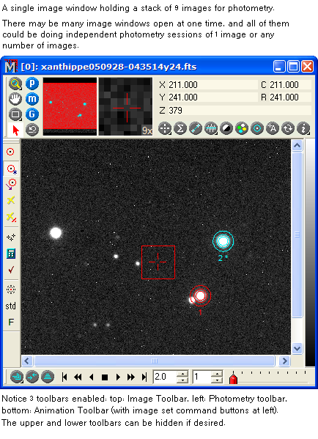Click the red checkmark photometry button

(11, 270)
